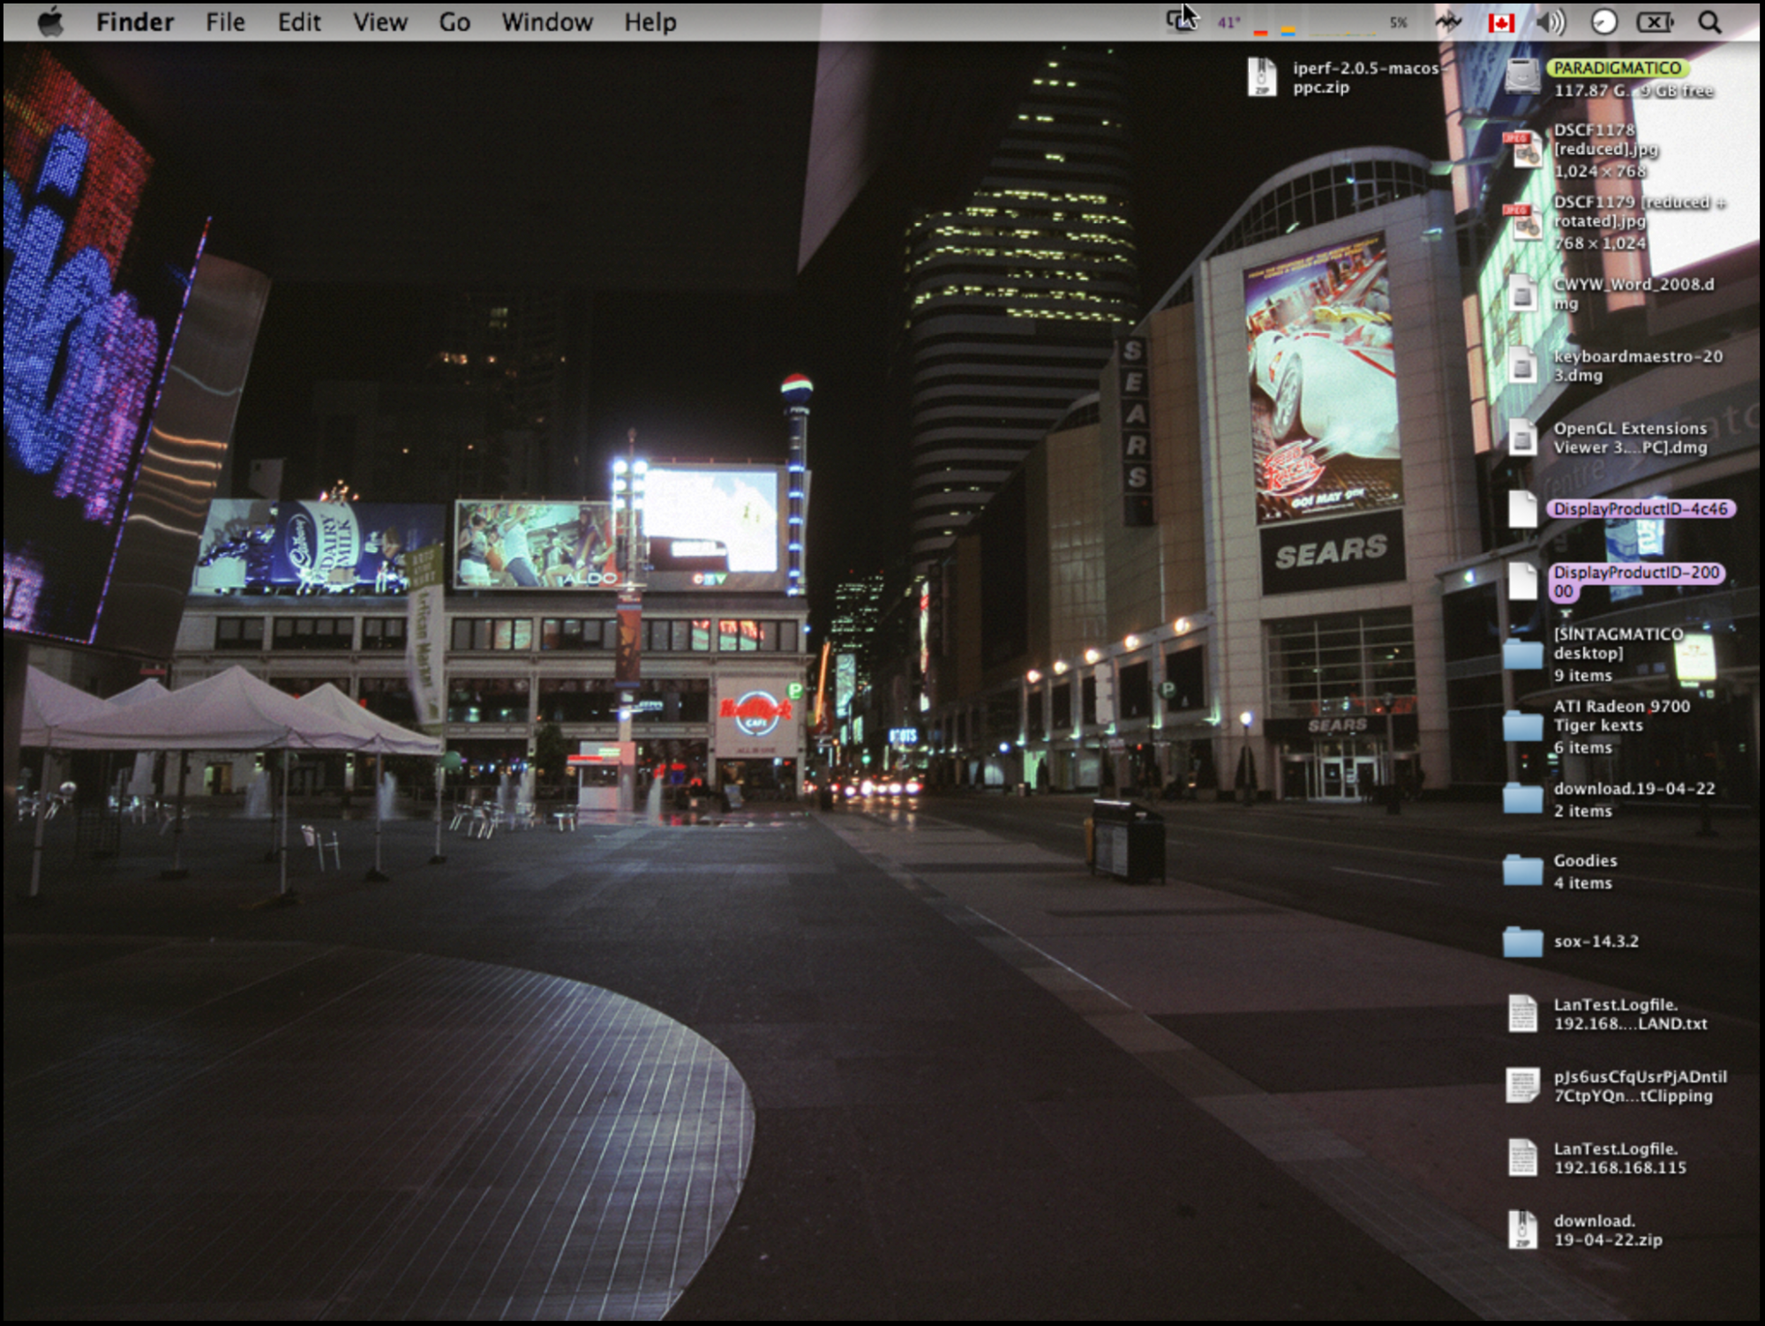The image size is (1765, 1326).
Task: Select the ATI Radeon 9700 Tiger kexts folder
Action: click(x=1522, y=726)
